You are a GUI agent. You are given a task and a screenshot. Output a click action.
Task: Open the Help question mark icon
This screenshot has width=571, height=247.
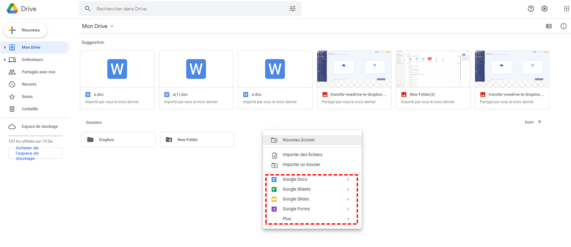point(531,9)
